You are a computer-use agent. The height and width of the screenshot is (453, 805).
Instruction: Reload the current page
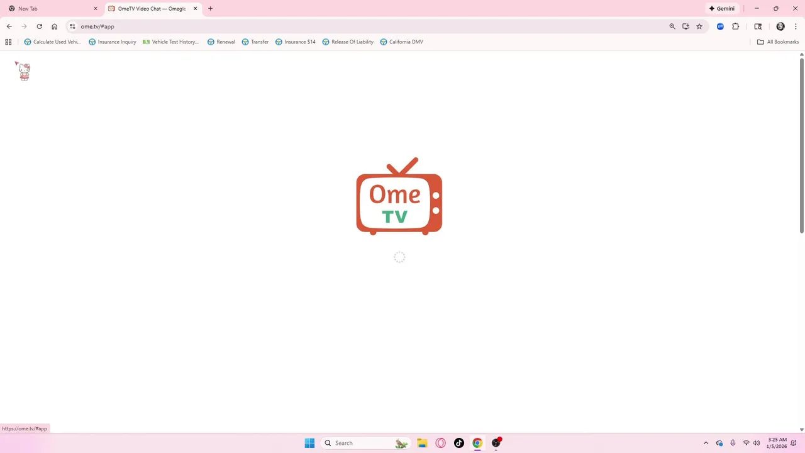click(39, 26)
